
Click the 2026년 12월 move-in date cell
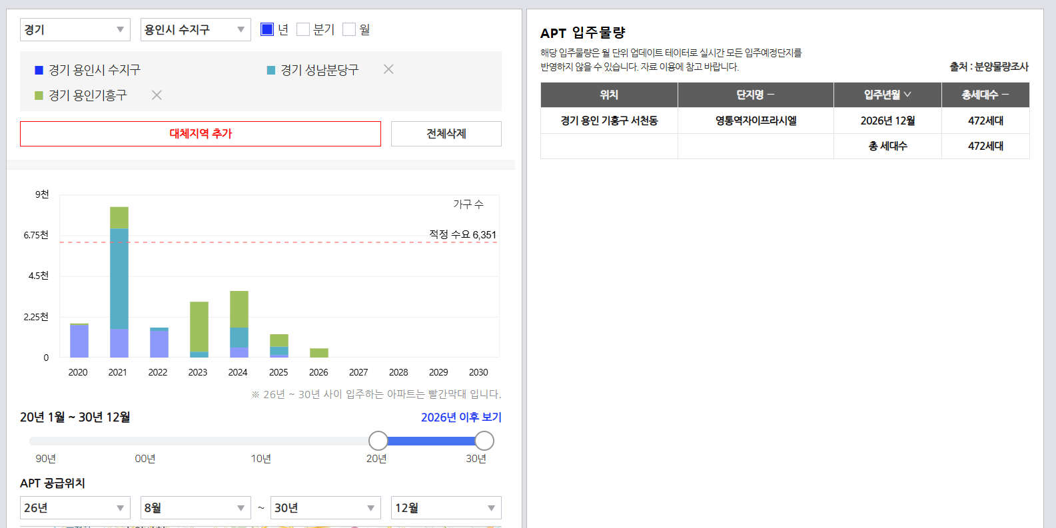tap(887, 121)
